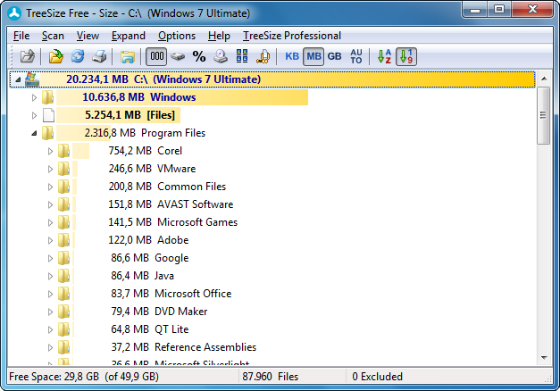The image size is (560, 391).
Task: Expand the Adobe folder
Action: click(50, 240)
